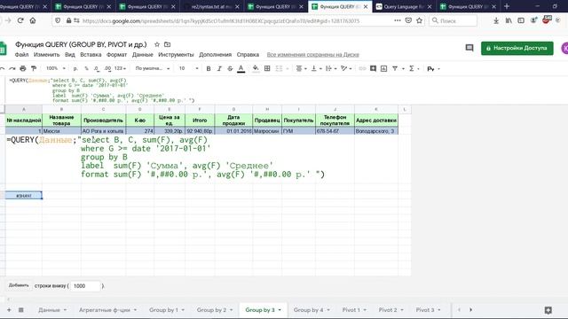This screenshot has width=568, height=319.
Task: Click Настройки Доступа share button
Action: point(517,48)
